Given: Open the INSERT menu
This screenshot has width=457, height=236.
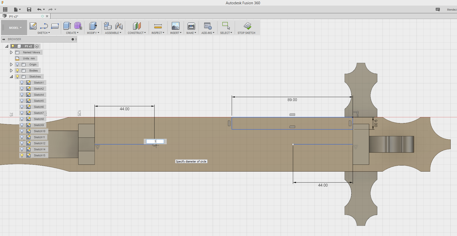Looking at the screenshot, I should coord(176,33).
